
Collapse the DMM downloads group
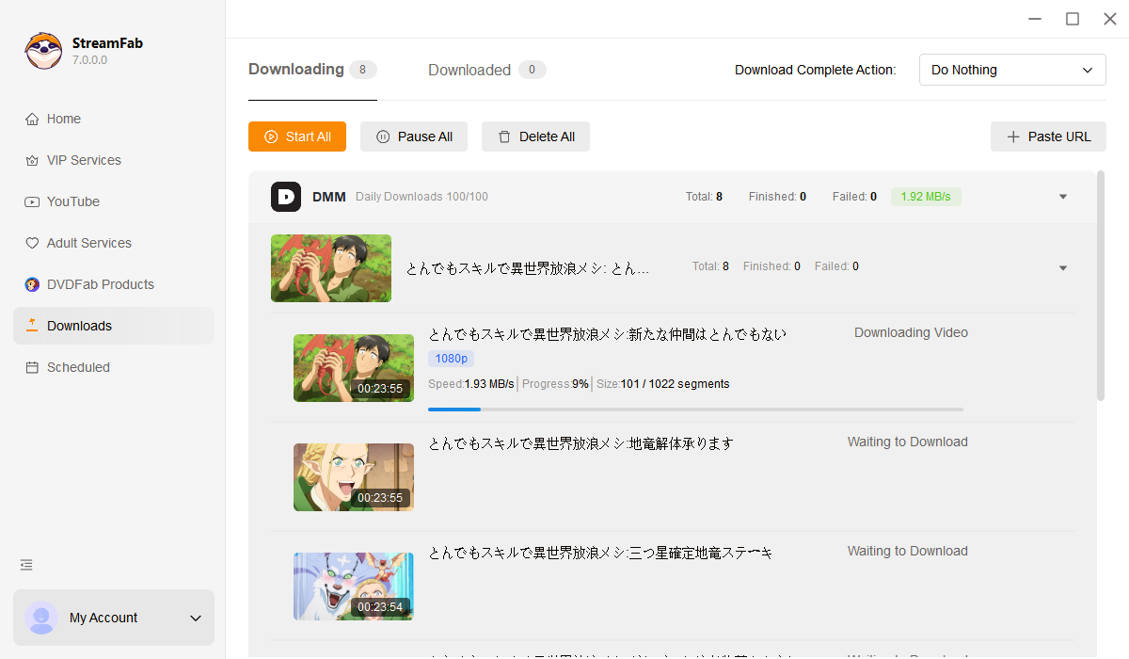[x=1062, y=196]
